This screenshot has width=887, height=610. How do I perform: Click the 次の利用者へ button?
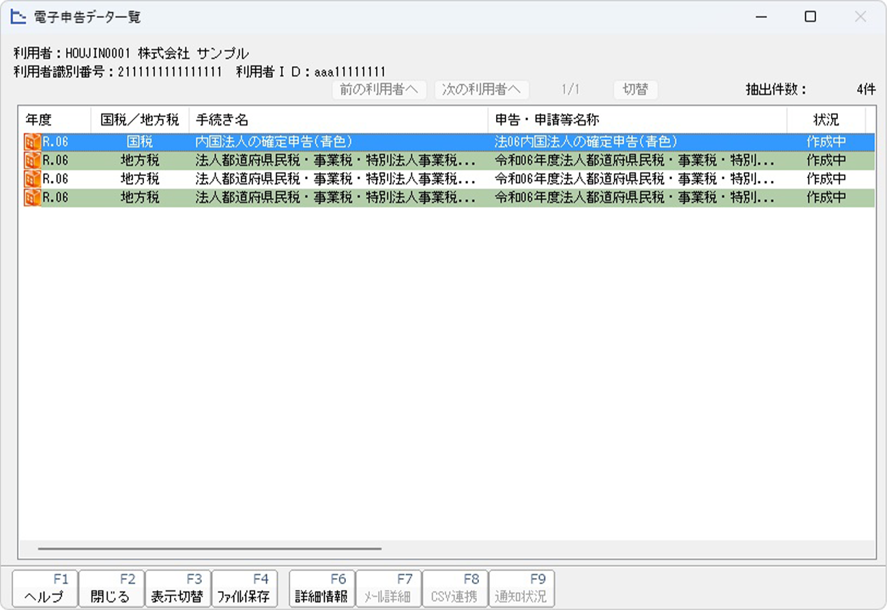point(481,90)
